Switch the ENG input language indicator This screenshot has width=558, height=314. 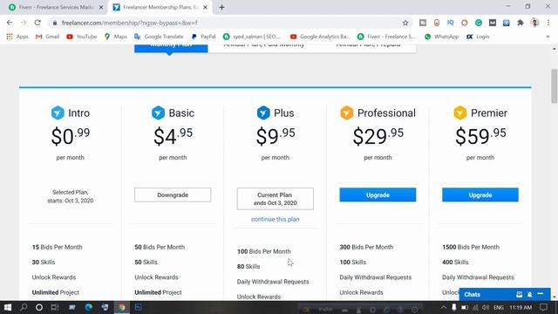coord(499,307)
